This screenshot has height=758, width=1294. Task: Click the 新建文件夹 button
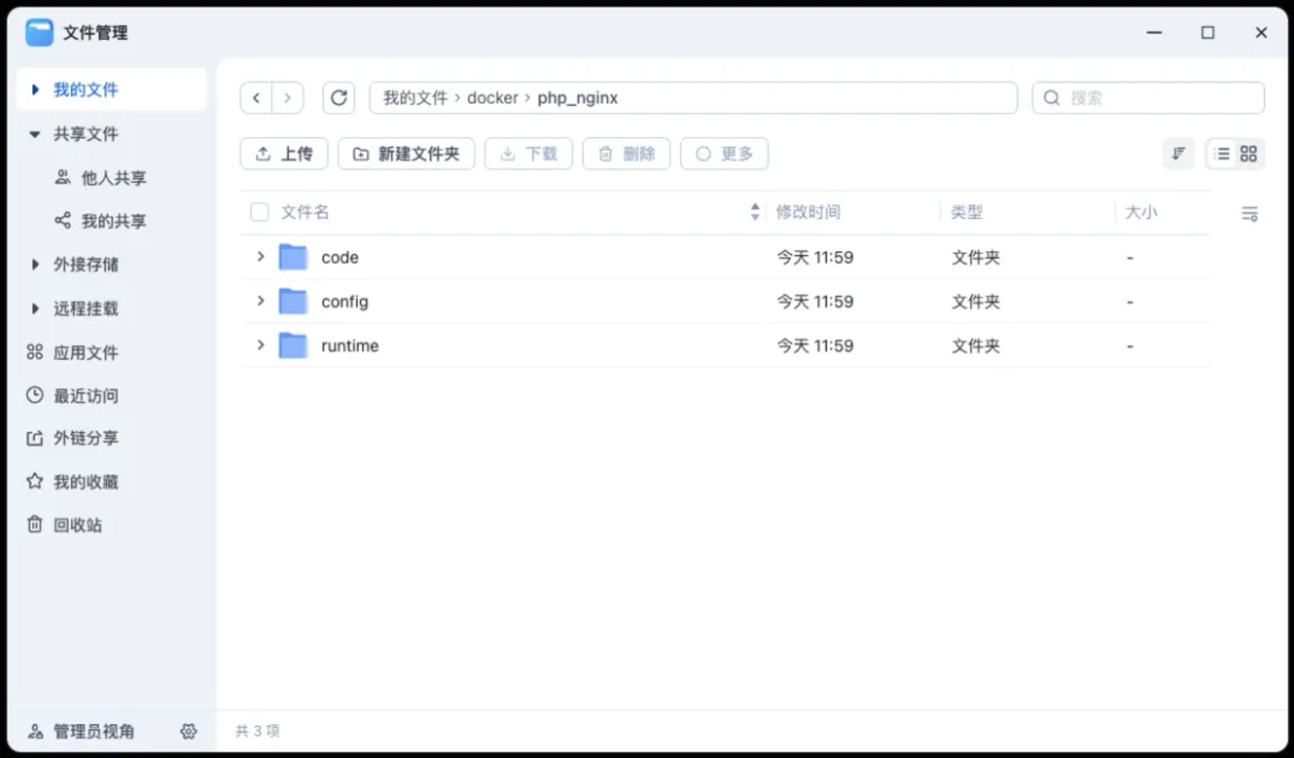tap(406, 154)
